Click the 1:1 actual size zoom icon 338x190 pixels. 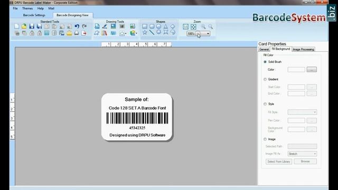(x=185, y=26)
